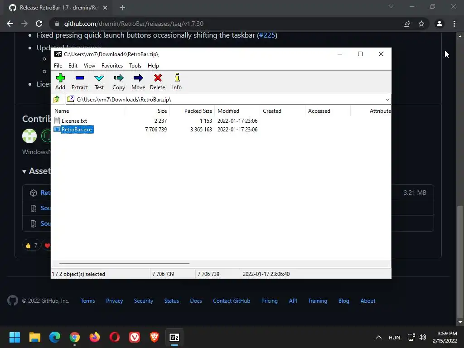The image size is (464, 348).
Task: Launch Vivaldi from taskbar
Action: (x=135, y=337)
